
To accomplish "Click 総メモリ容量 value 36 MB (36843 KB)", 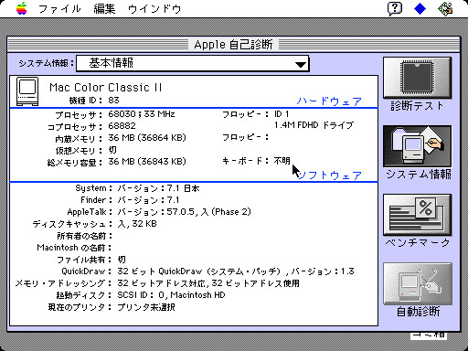I will pyautogui.click(x=147, y=162).
